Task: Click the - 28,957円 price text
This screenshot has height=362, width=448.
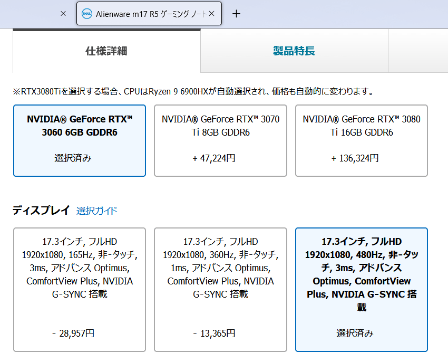Action: pyautogui.click(x=73, y=334)
